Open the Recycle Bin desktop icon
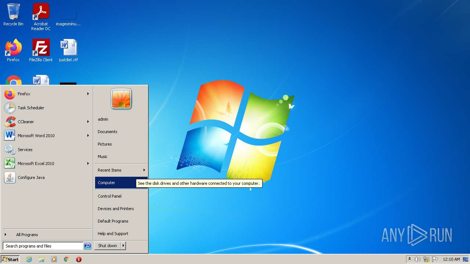The image size is (470, 264). pyautogui.click(x=13, y=15)
